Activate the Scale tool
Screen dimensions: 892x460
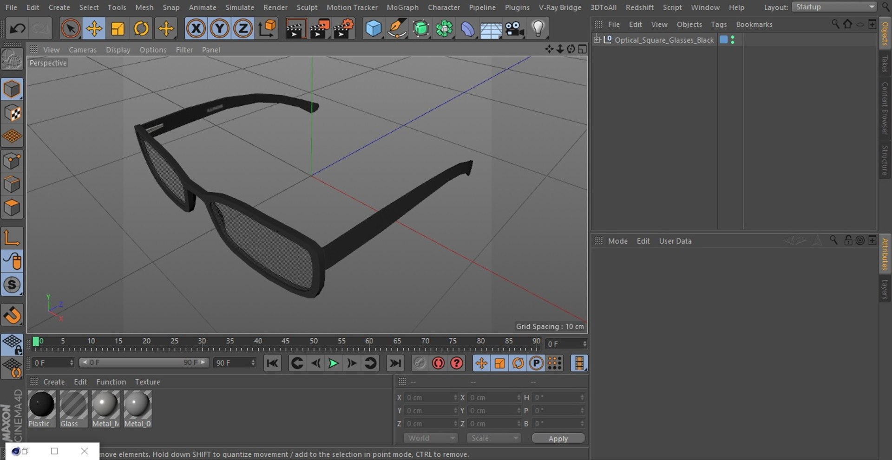click(118, 29)
